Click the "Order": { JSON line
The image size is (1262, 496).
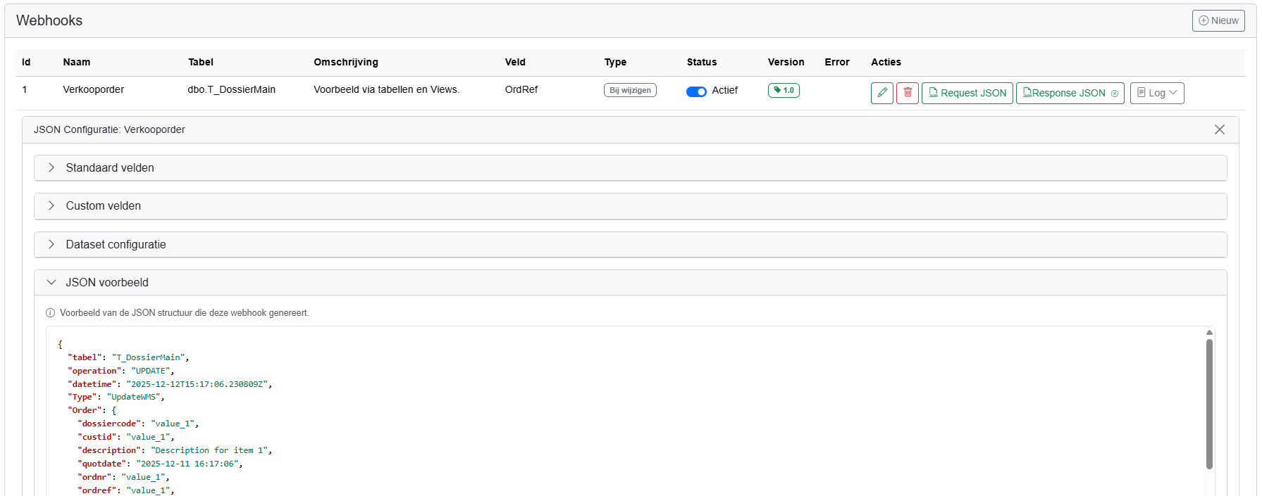(x=92, y=410)
